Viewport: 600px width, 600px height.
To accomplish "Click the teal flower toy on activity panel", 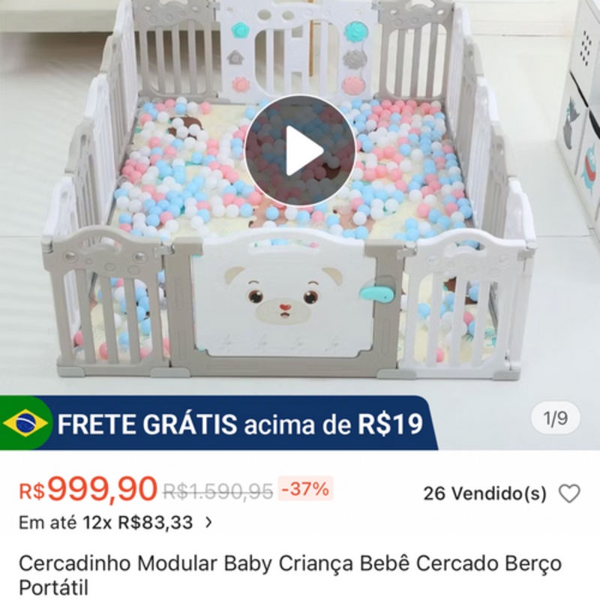I will (x=240, y=29).
